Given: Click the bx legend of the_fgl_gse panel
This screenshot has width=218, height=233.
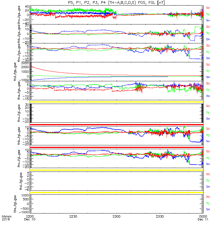Looking at the screenshot, I should pos(208,209).
